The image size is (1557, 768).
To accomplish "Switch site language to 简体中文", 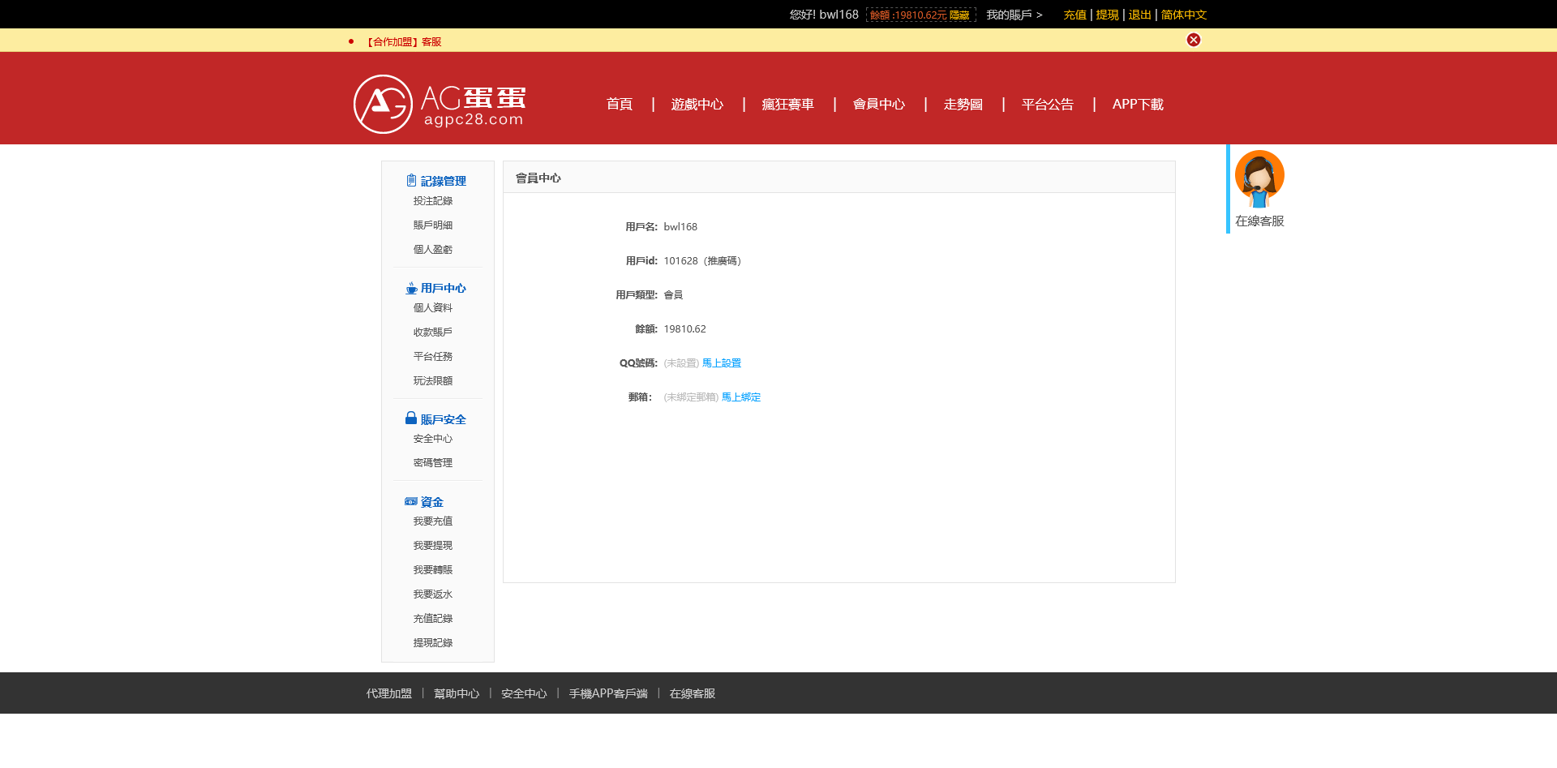I will click(x=1183, y=15).
